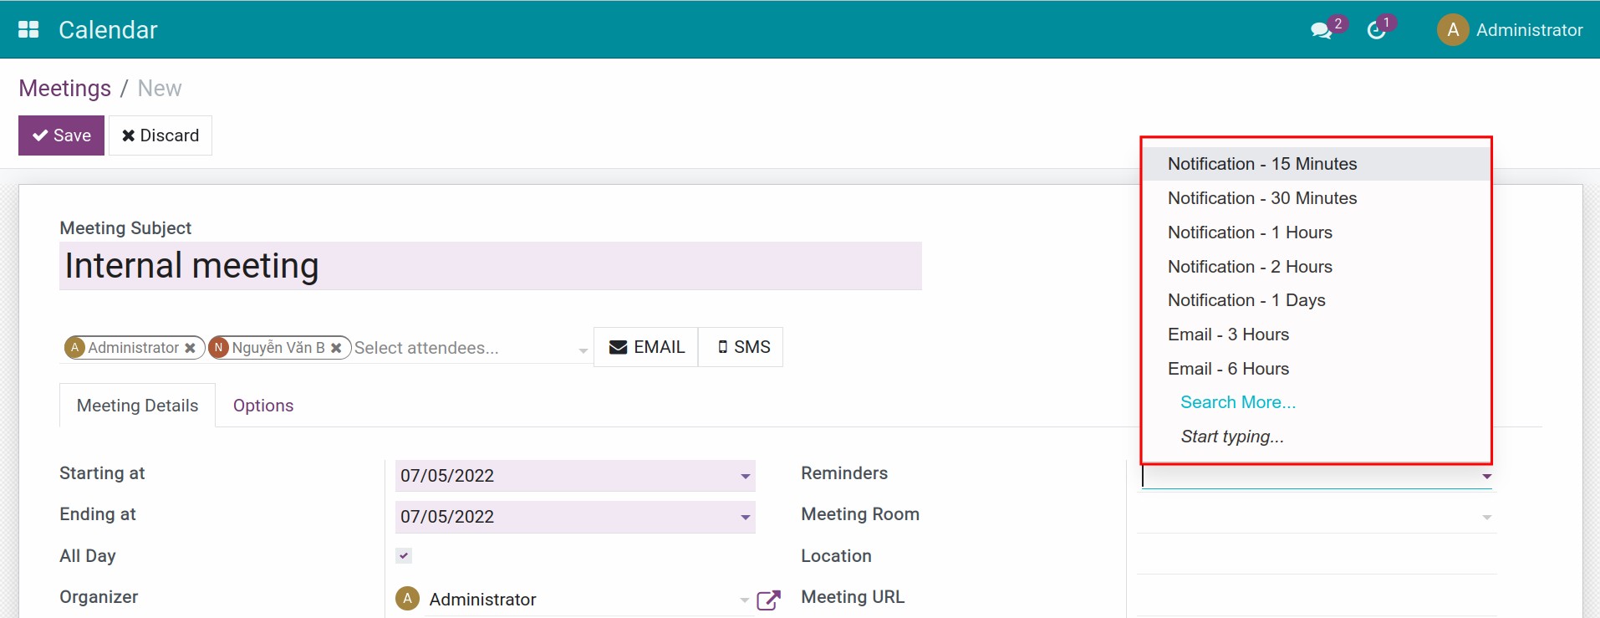Select Notification - 30 Minutes reminder

pos(1317,198)
